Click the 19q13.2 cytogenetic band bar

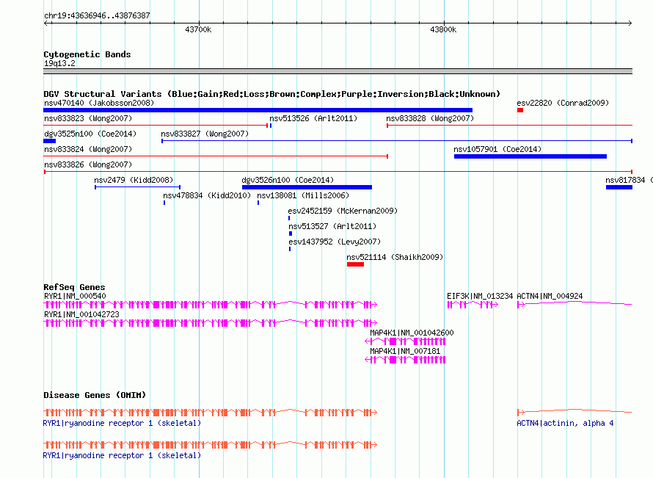[x=338, y=72]
